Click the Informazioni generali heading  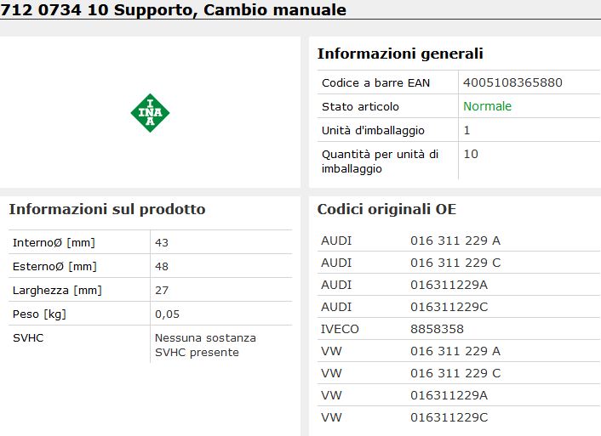[x=400, y=54]
